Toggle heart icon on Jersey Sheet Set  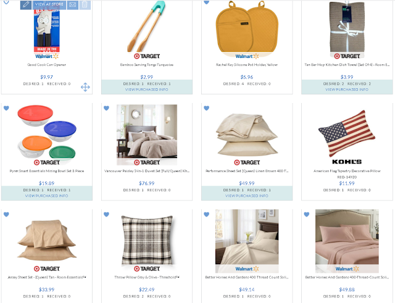point(6,214)
